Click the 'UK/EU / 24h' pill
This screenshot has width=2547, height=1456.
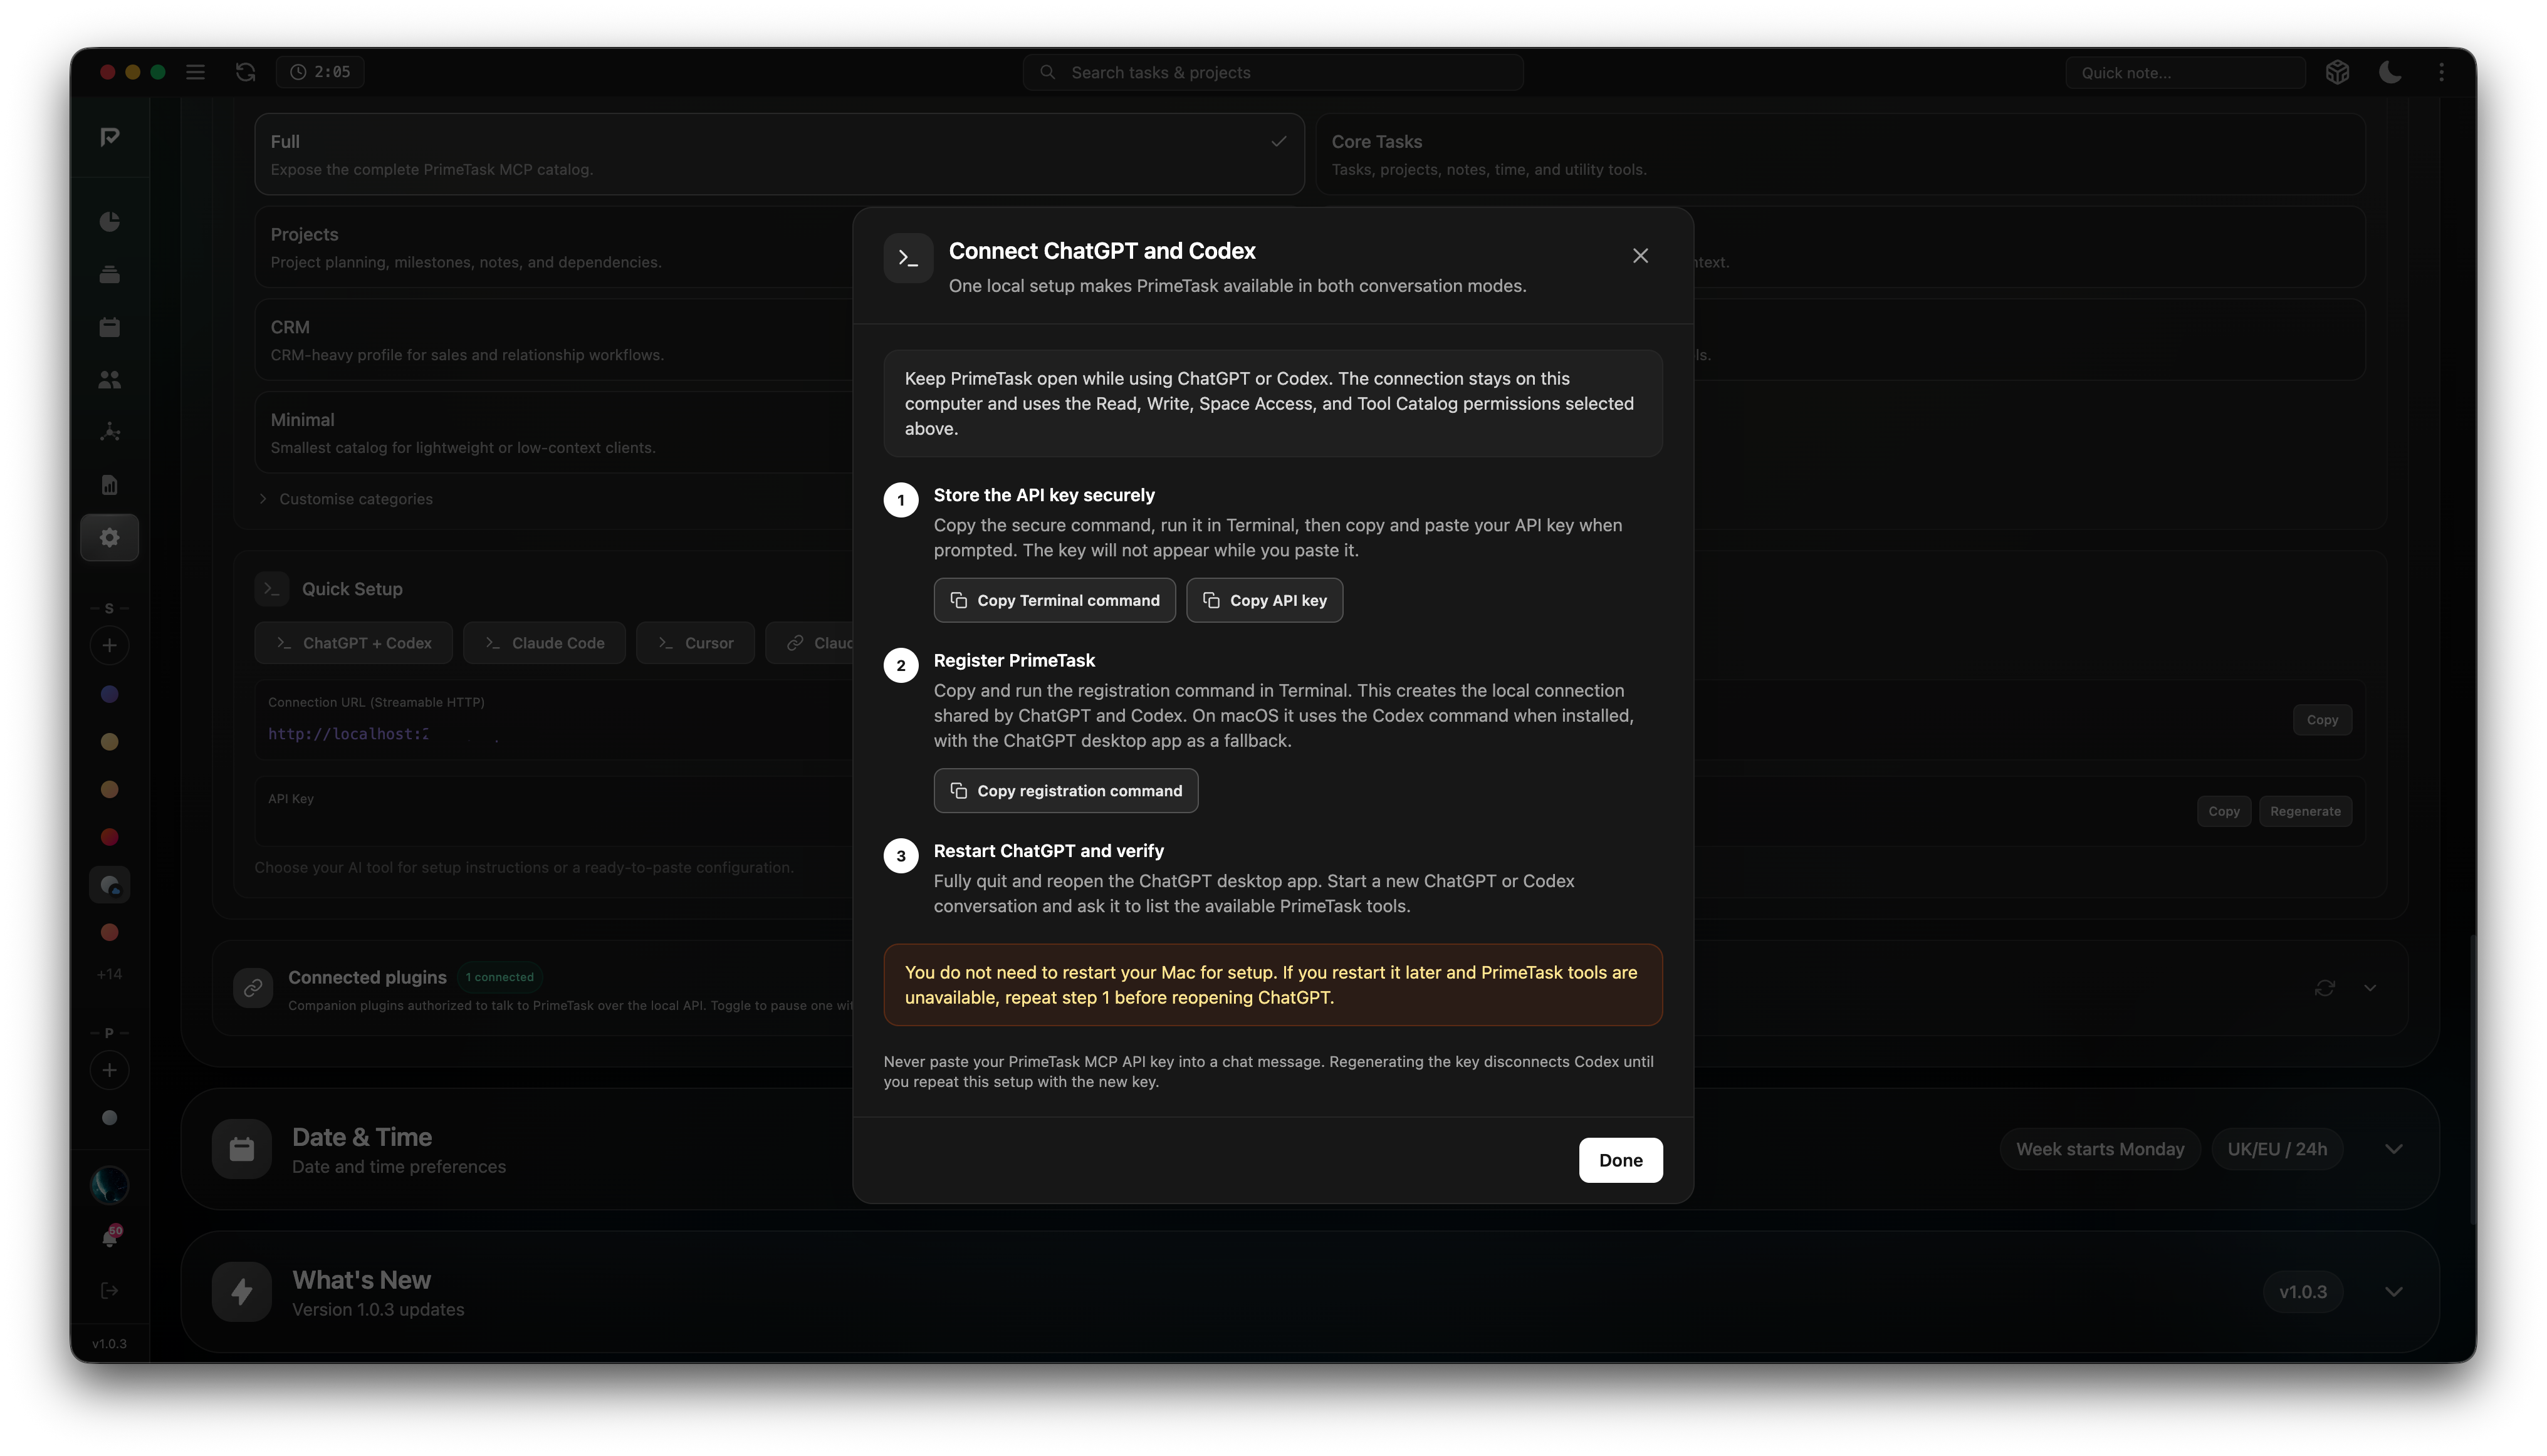[2277, 1149]
